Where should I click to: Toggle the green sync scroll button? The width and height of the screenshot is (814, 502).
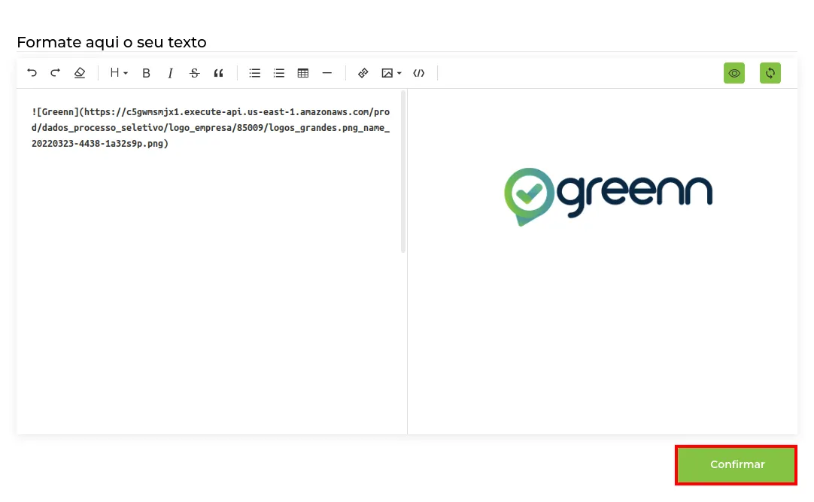tap(770, 73)
